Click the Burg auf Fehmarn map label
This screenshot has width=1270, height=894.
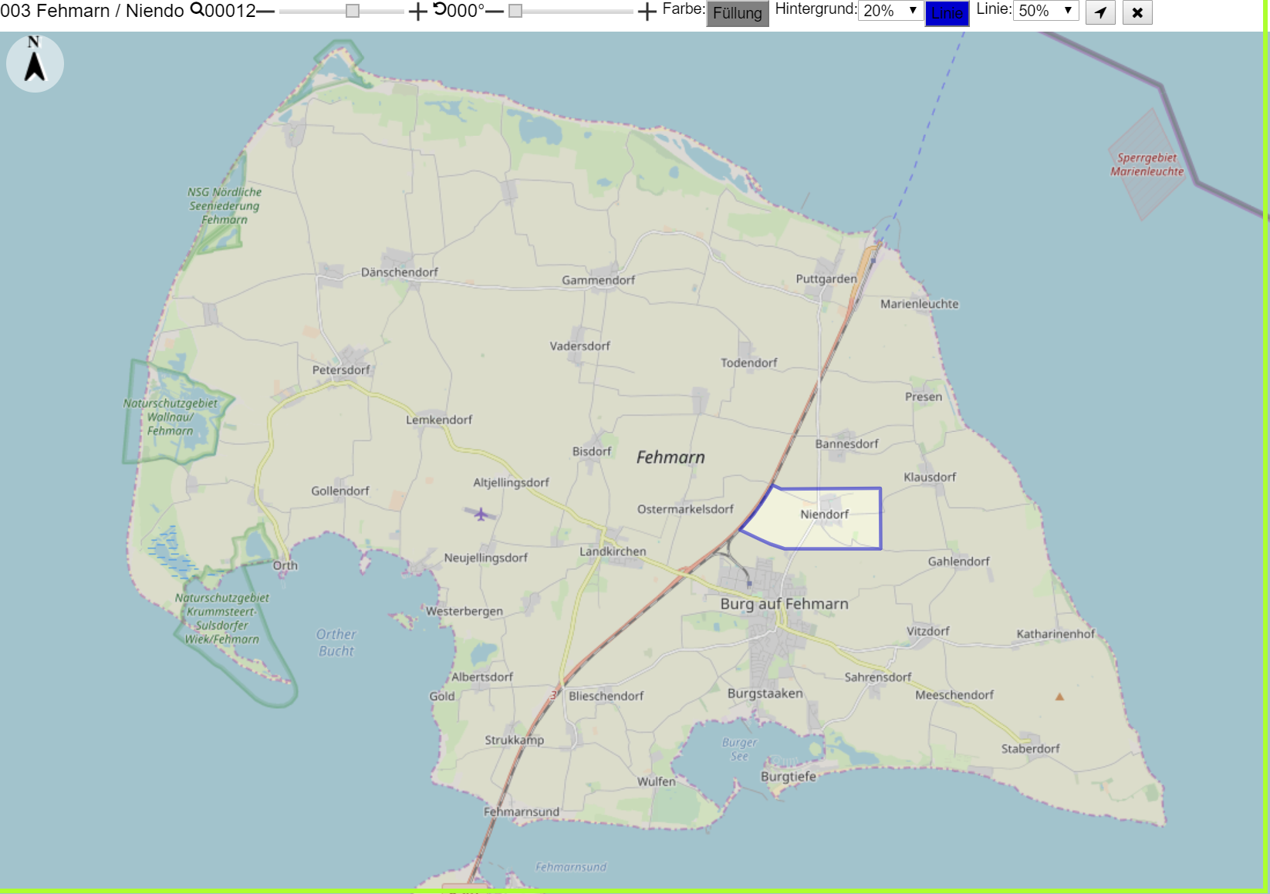click(x=784, y=604)
